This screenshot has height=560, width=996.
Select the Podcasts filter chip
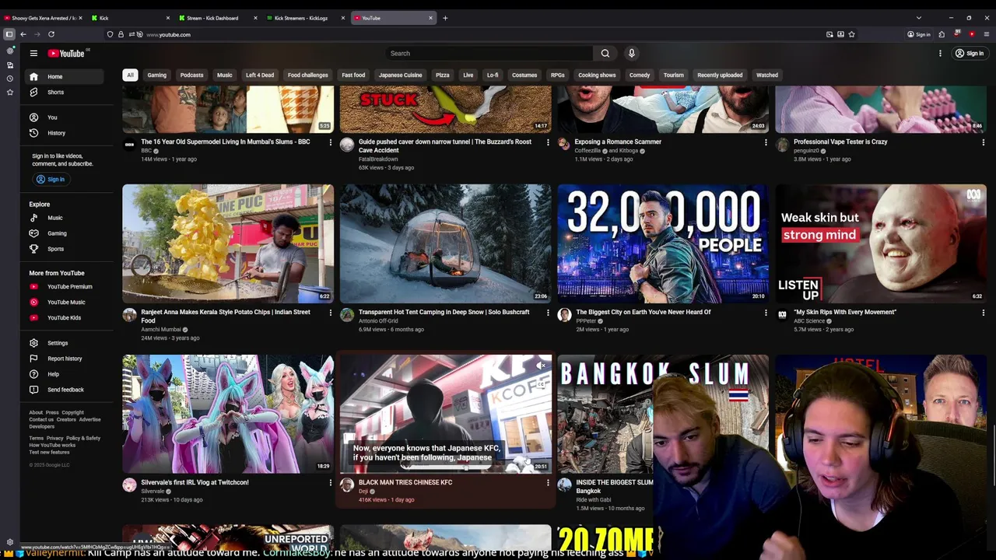pos(191,75)
